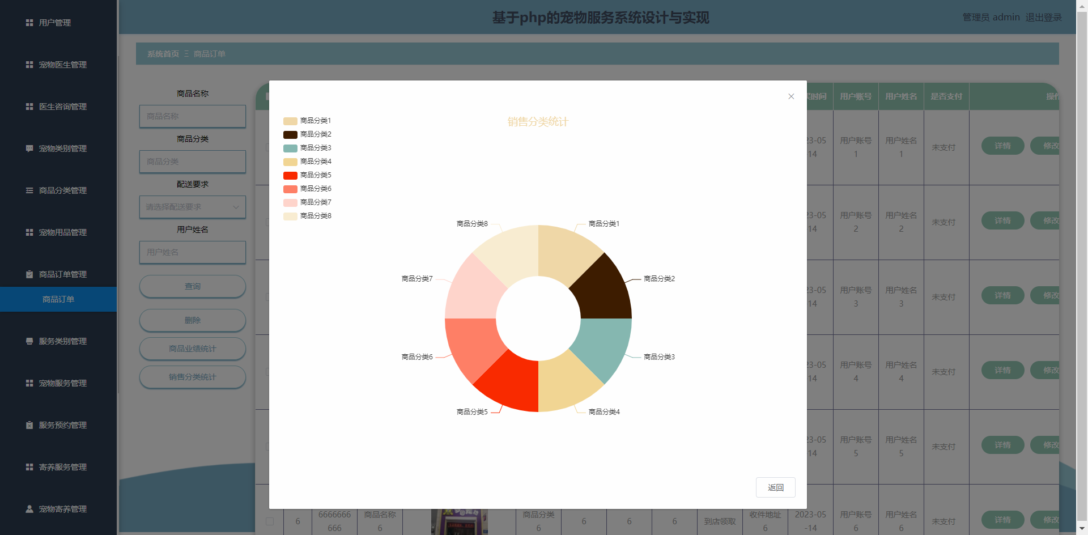Toggle legend swatch for 商品分类3
Viewport: 1088px width, 535px height.
(290, 148)
